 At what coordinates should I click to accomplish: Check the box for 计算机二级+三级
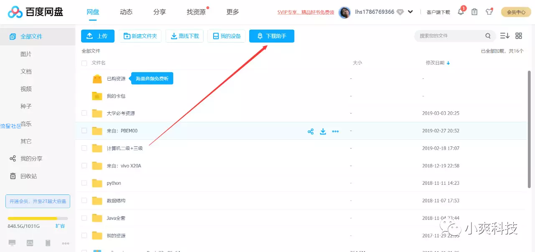click(84, 148)
